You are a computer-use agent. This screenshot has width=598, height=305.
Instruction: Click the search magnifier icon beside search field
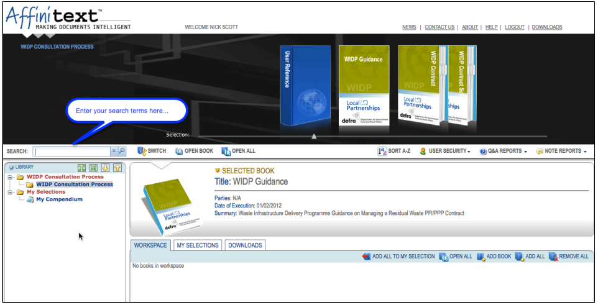(x=122, y=151)
